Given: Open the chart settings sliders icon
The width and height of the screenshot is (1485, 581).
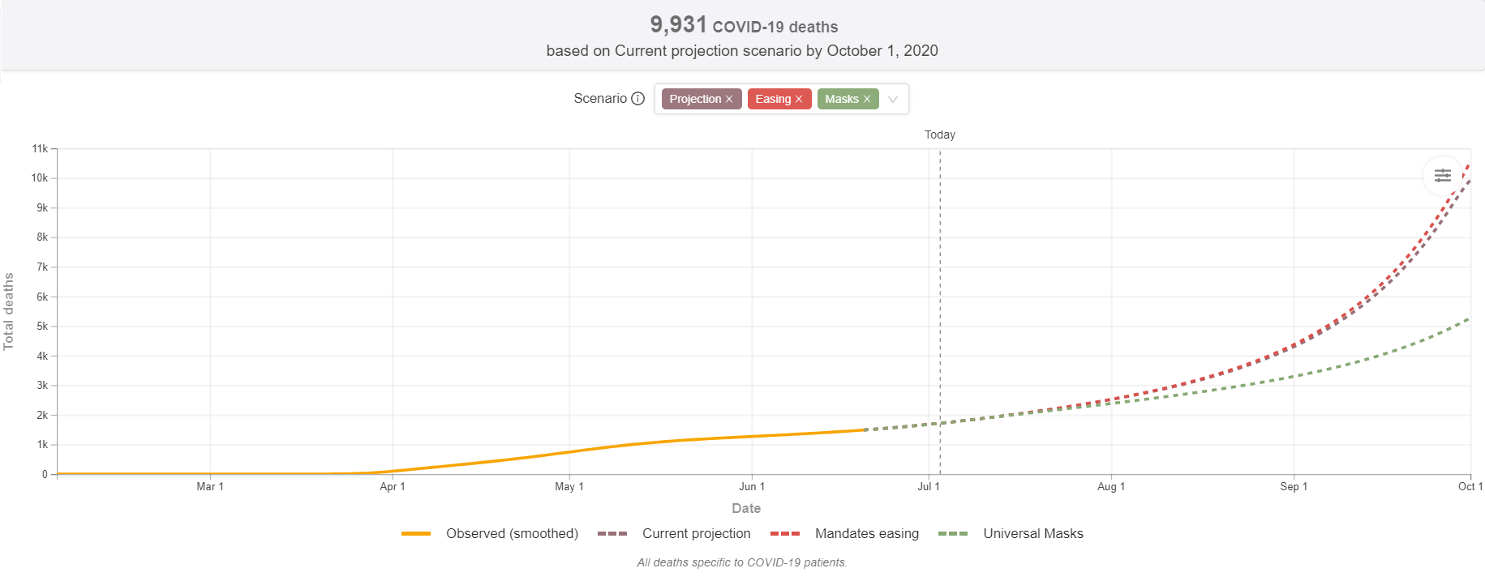Looking at the screenshot, I should (1442, 175).
